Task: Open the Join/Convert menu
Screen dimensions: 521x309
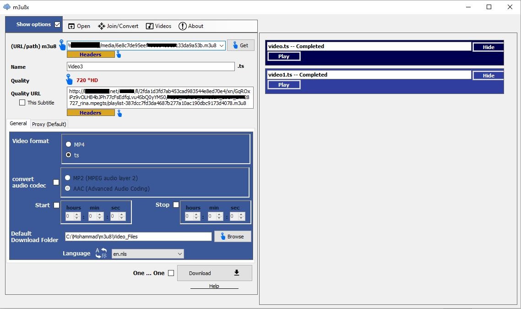Action: click(118, 26)
